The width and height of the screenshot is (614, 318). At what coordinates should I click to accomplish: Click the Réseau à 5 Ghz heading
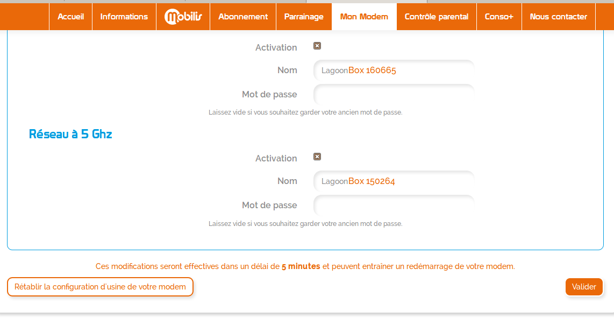point(70,135)
